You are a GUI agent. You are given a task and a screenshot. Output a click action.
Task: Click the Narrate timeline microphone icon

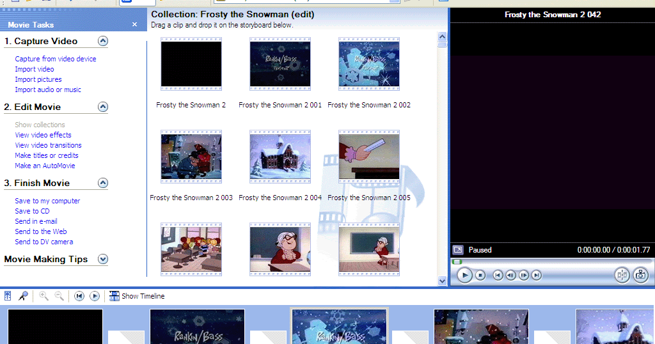[23, 296]
